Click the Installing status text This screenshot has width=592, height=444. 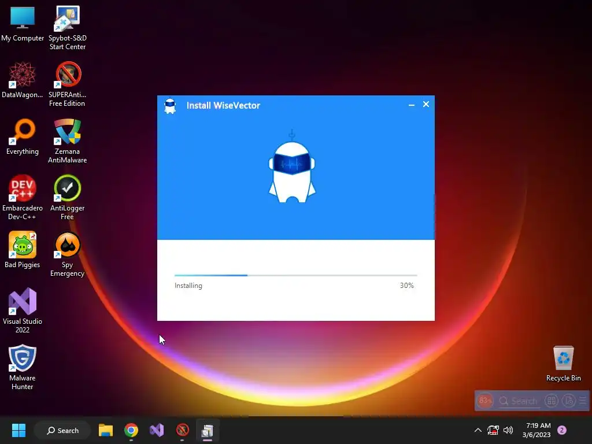point(188,286)
